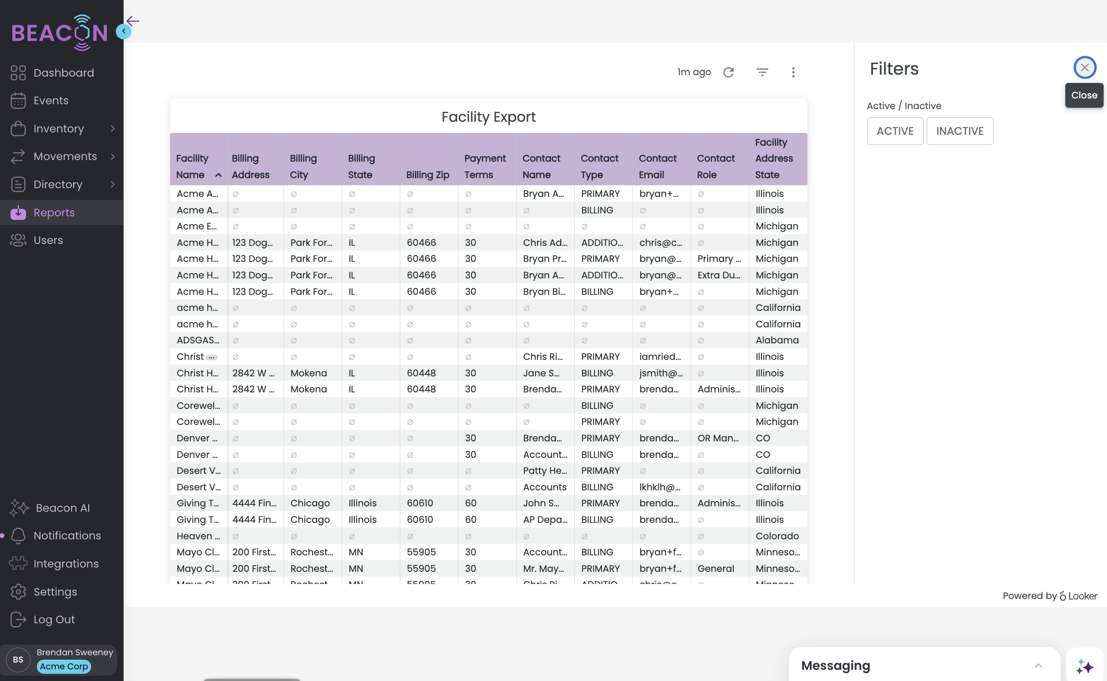Click the Acme Corp organization badge
The width and height of the screenshot is (1107, 681).
click(64, 666)
